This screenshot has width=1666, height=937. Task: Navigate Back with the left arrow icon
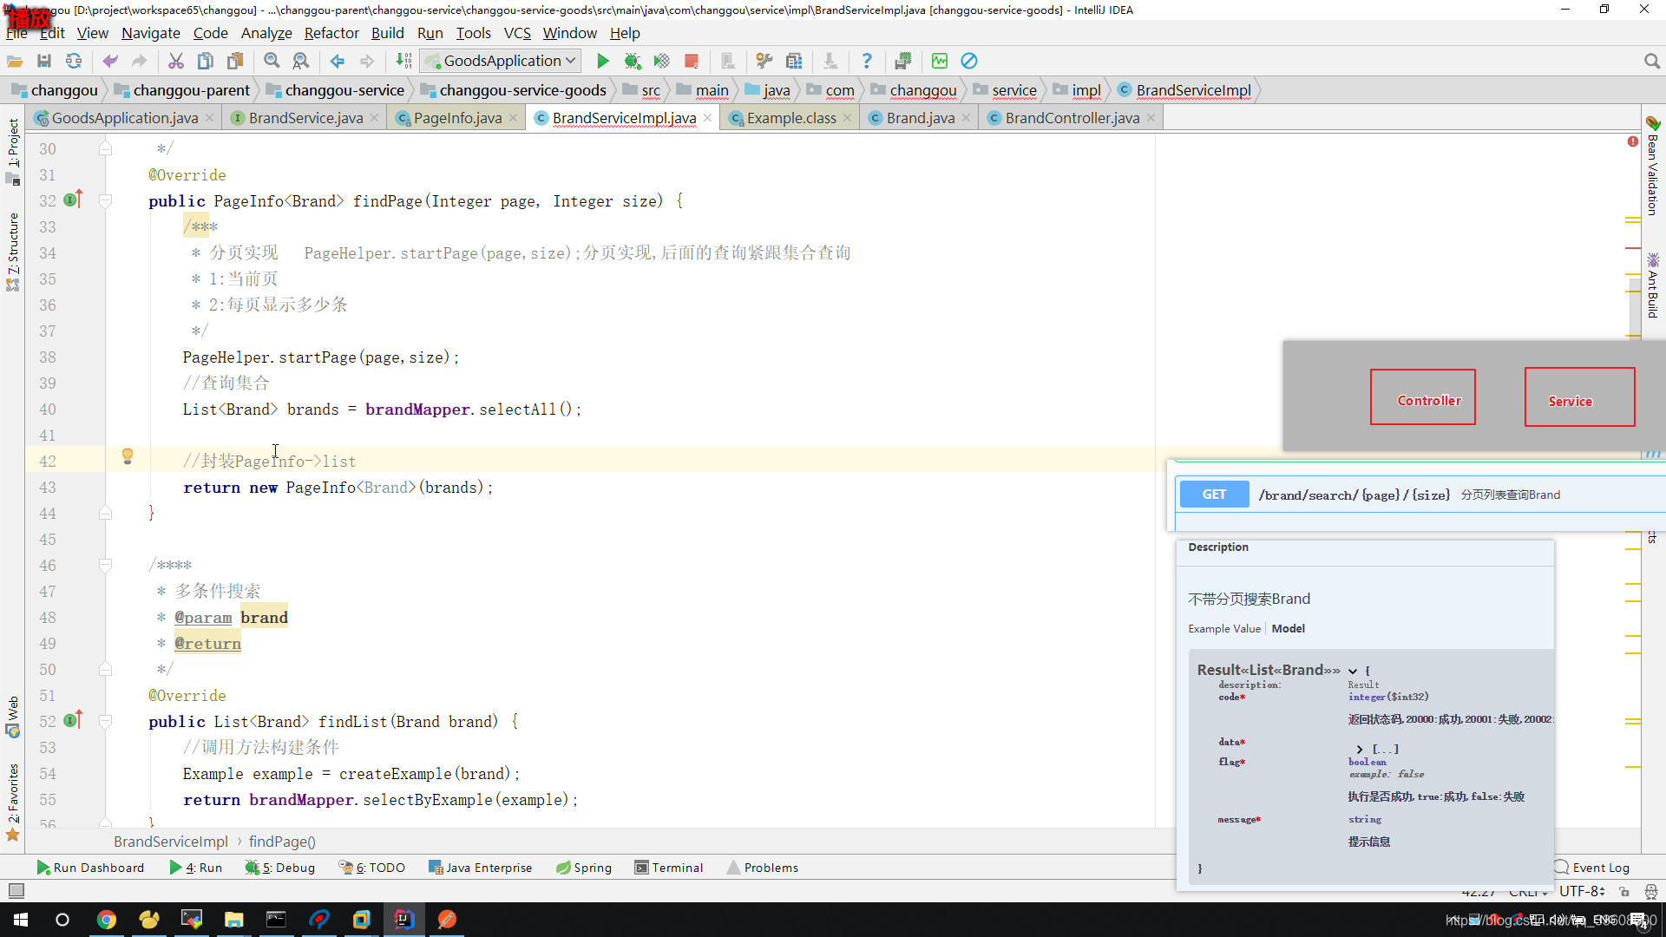click(338, 61)
